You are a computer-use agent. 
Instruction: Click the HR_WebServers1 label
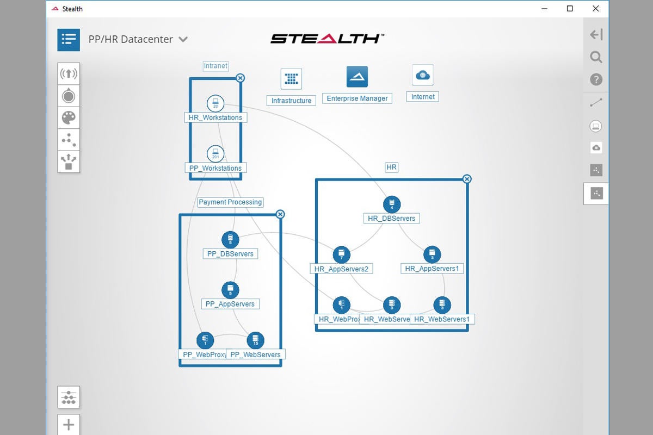tap(442, 319)
